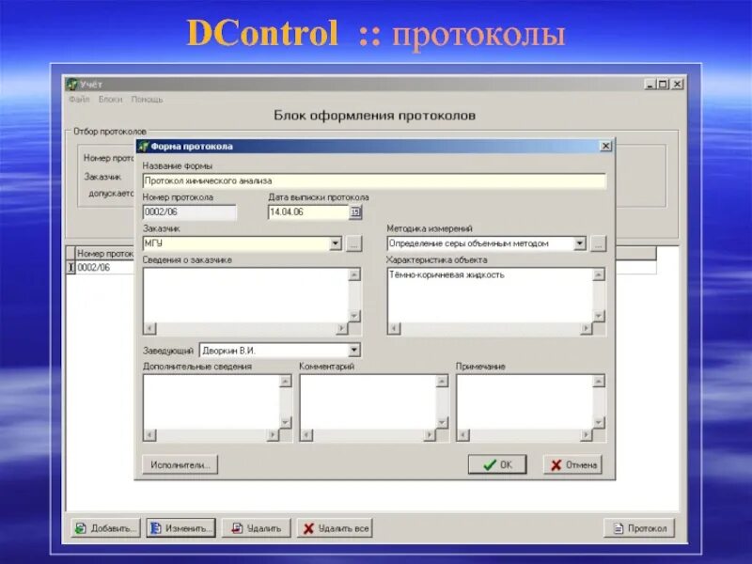Click down arrow of Сведения о заказчике scrollbar

coord(354,316)
